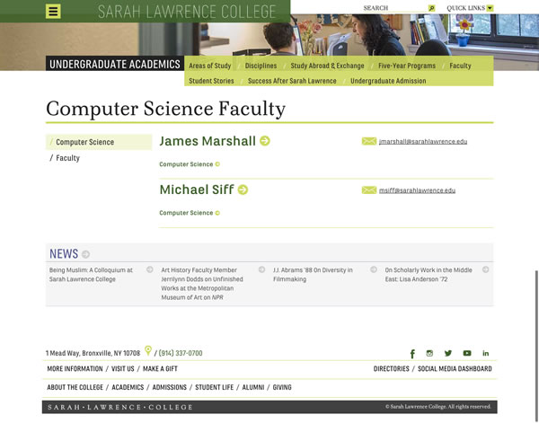Open Social Media Dashboard link
539x423 pixels.
(x=455, y=369)
